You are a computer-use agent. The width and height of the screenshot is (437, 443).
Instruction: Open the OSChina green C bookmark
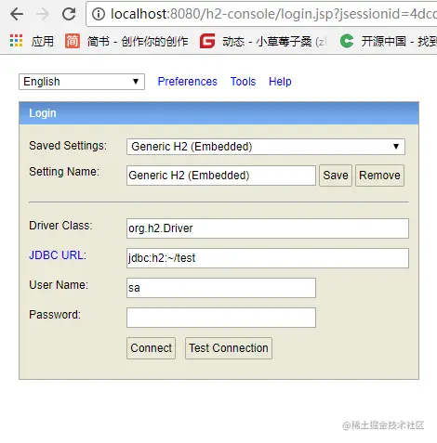[x=347, y=41]
